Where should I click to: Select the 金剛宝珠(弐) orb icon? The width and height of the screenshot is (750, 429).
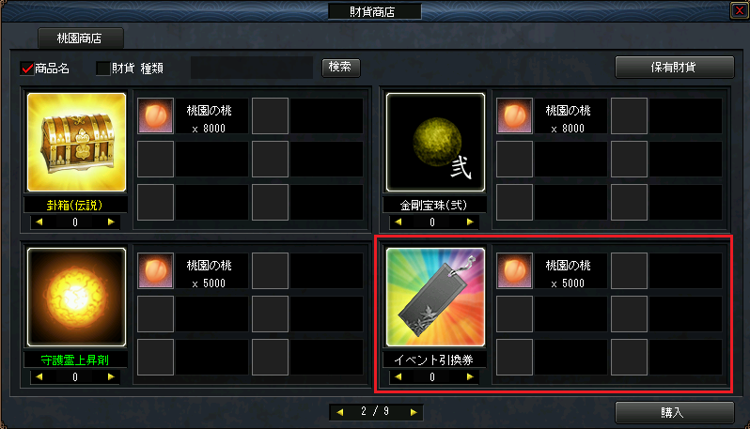coord(435,143)
